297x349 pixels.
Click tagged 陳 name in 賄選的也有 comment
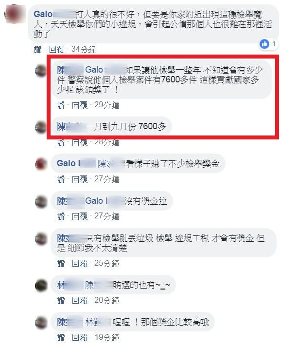pyautogui.click(x=99, y=285)
